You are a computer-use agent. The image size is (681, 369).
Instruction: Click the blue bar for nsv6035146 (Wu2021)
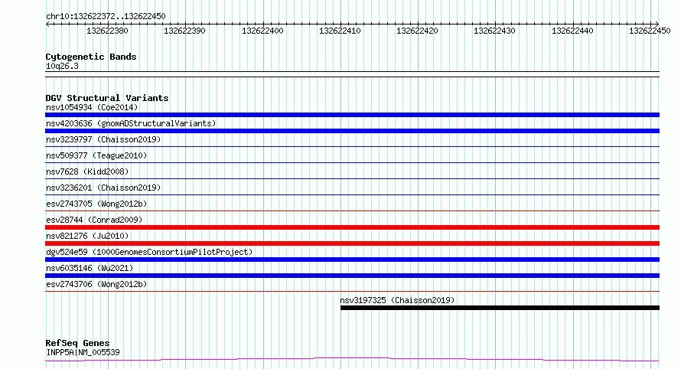tap(352, 276)
